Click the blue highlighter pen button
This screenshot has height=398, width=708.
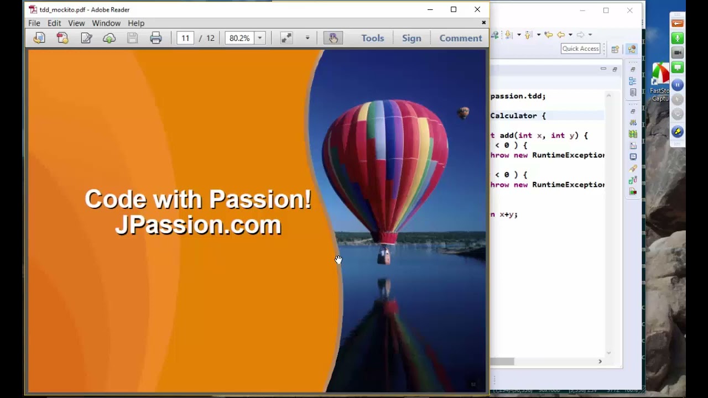click(x=677, y=132)
